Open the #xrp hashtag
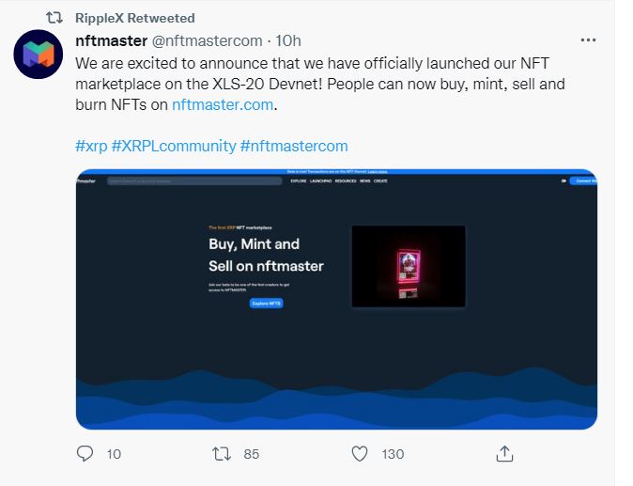Image resolution: width=633 pixels, height=486 pixels. click(91, 146)
